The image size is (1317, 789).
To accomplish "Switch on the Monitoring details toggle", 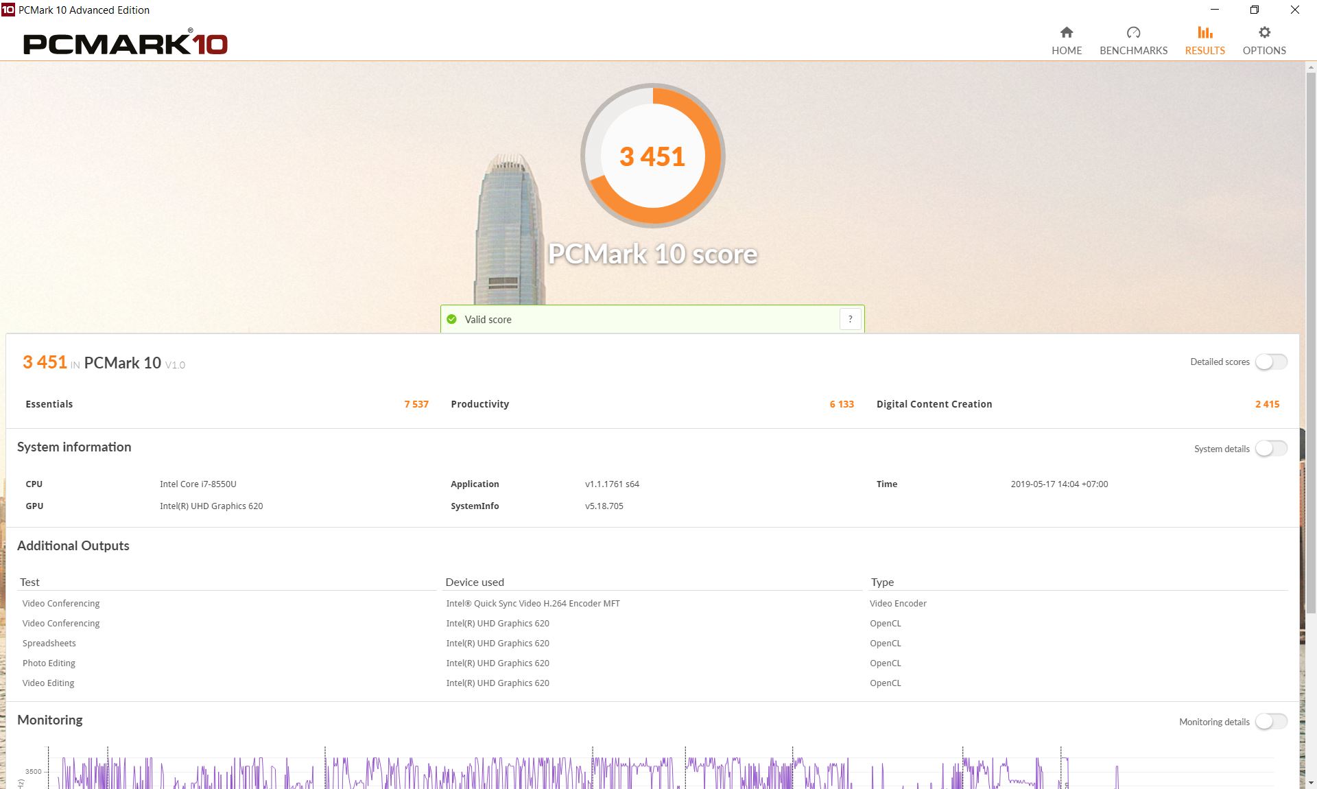I will coord(1271,721).
